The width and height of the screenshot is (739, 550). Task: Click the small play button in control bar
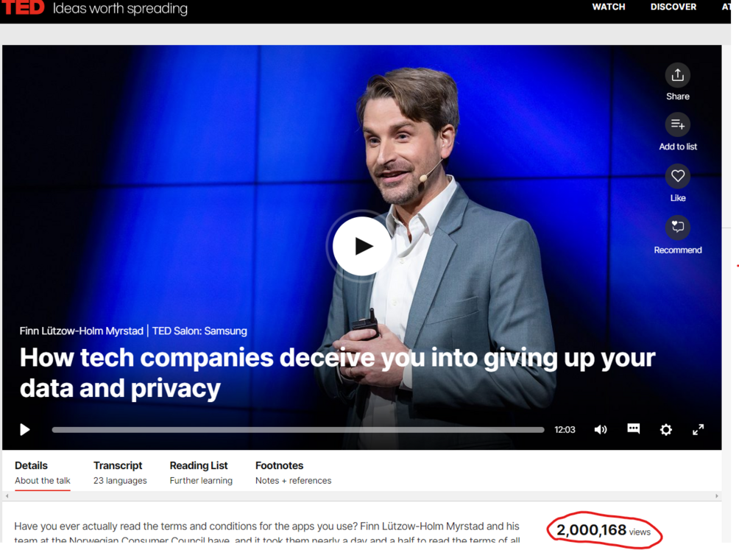click(x=25, y=429)
